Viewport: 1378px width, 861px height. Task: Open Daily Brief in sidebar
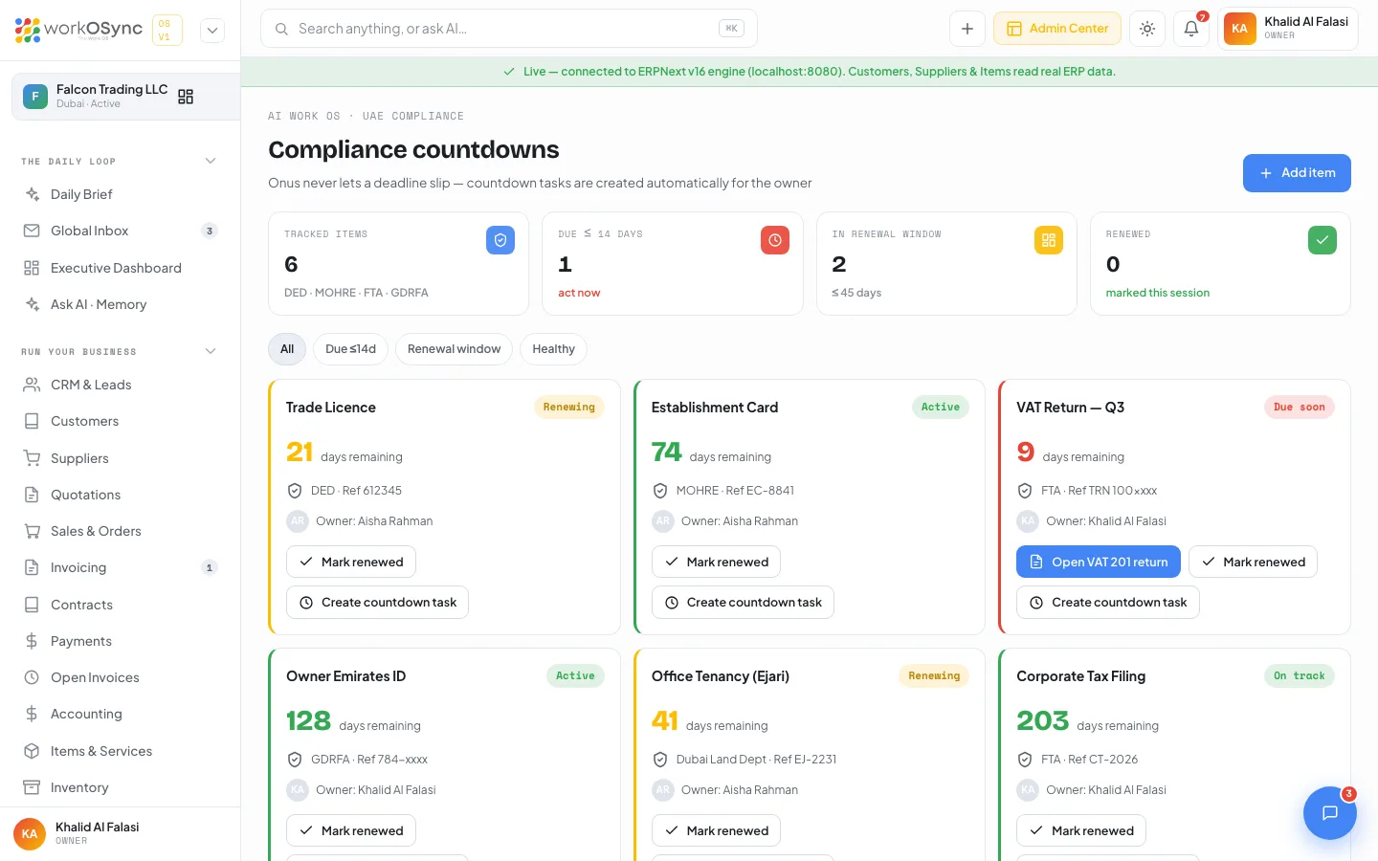tap(120, 194)
